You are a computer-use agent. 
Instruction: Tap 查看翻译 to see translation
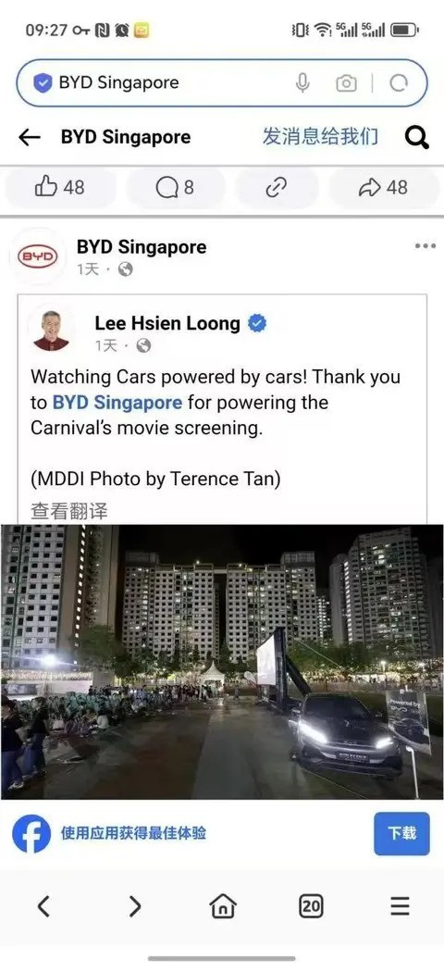[68, 511]
